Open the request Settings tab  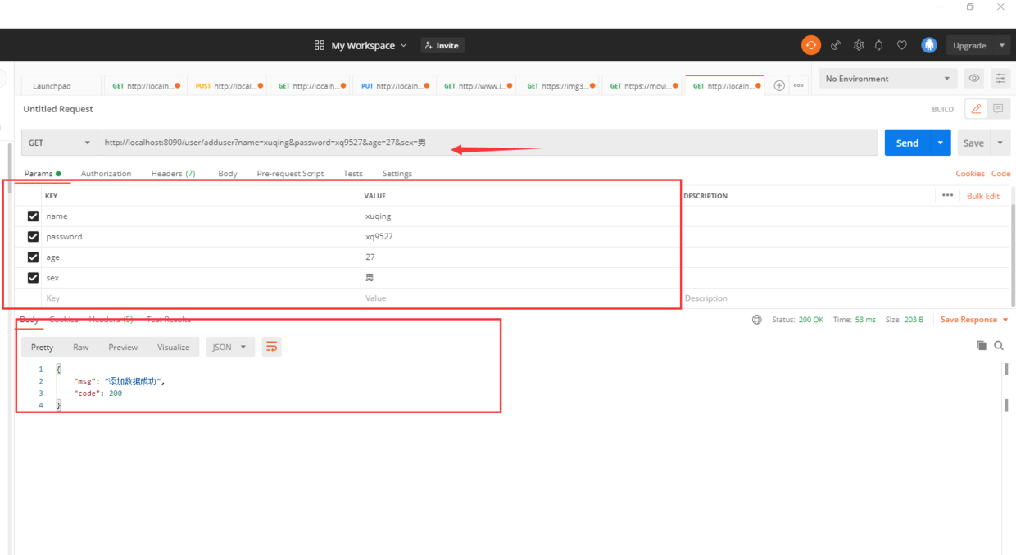tap(397, 174)
